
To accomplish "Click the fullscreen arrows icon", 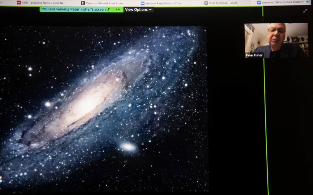I will pos(305,11).
